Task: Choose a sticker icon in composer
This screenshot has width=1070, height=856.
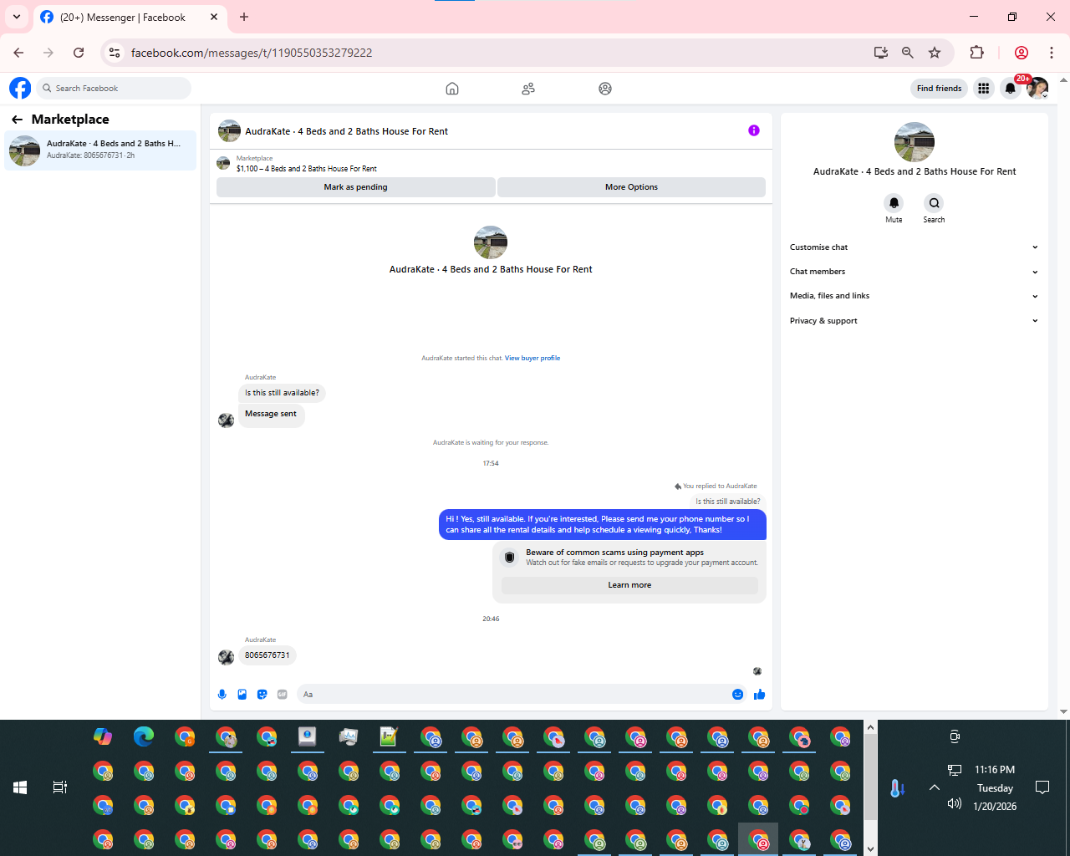Action: (x=262, y=695)
